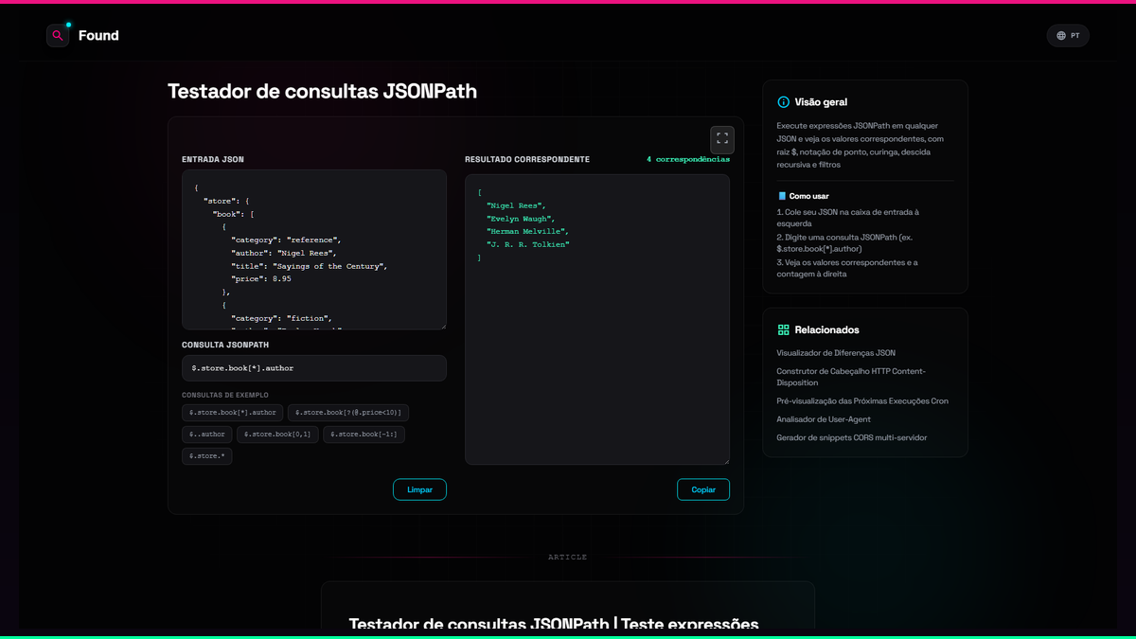Click the ENTRADA JSON label
Screen dimensions: 1136x639
(213, 160)
